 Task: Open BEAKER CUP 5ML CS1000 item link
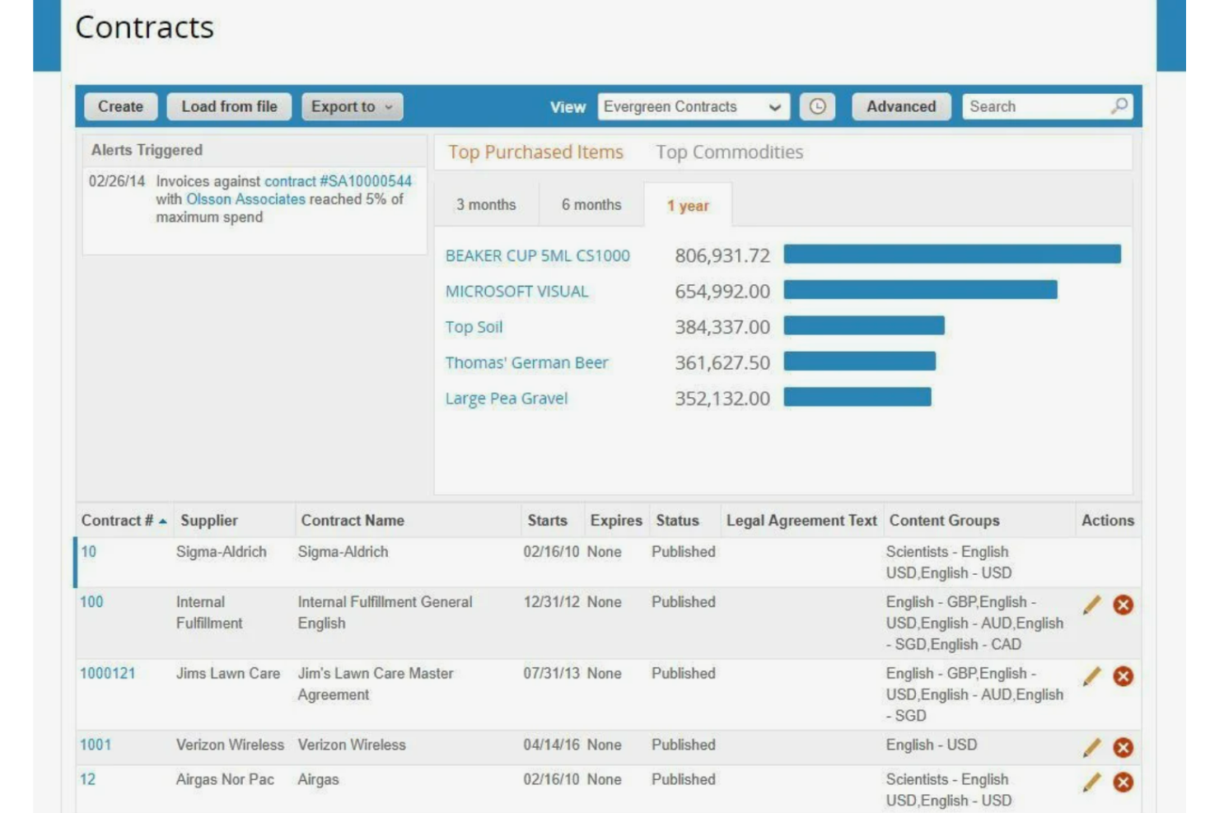(537, 256)
